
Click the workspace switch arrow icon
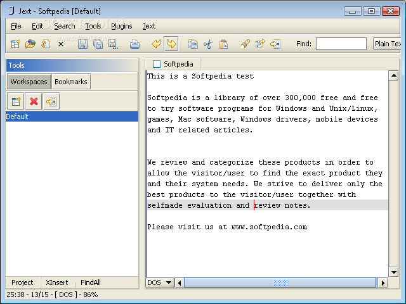pyautogui.click(x=51, y=101)
